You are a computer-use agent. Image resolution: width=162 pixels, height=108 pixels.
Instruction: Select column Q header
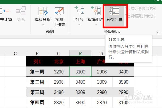[59, 53]
